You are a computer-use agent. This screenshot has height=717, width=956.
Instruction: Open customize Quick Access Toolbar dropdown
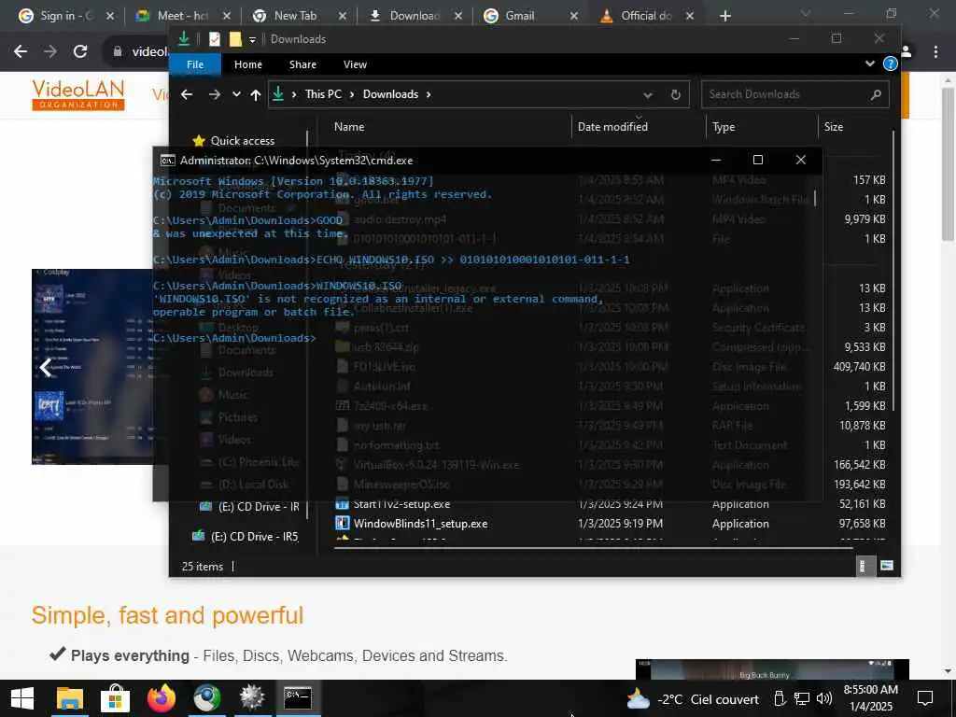pyautogui.click(x=252, y=40)
